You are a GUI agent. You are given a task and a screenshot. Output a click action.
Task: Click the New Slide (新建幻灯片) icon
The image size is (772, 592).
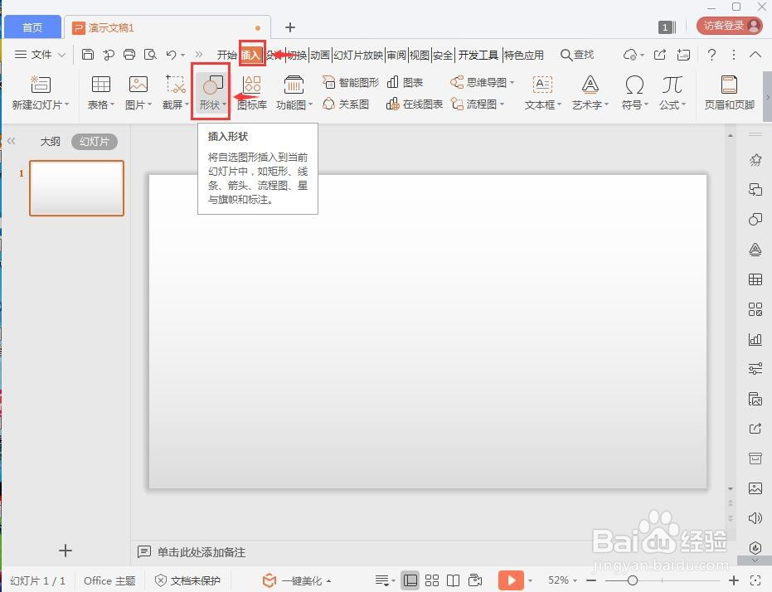click(41, 85)
